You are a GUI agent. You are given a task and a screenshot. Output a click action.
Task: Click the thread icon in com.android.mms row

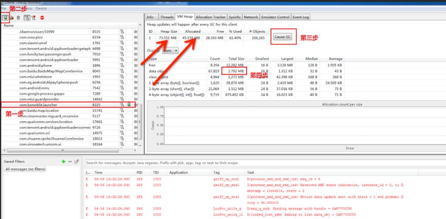point(122,88)
